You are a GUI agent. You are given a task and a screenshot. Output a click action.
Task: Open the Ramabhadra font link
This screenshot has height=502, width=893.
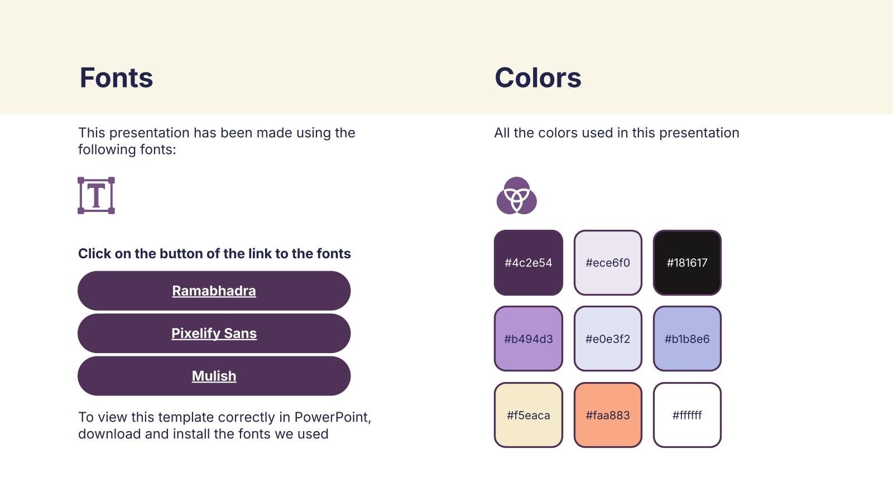click(214, 291)
